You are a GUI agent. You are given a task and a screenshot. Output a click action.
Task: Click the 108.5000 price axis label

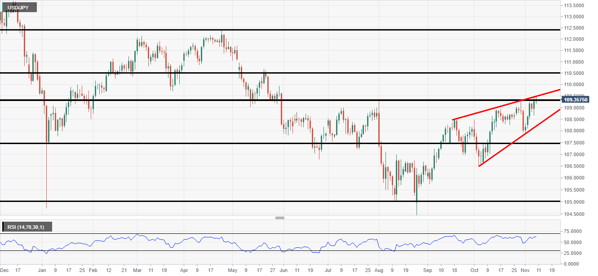574,120
